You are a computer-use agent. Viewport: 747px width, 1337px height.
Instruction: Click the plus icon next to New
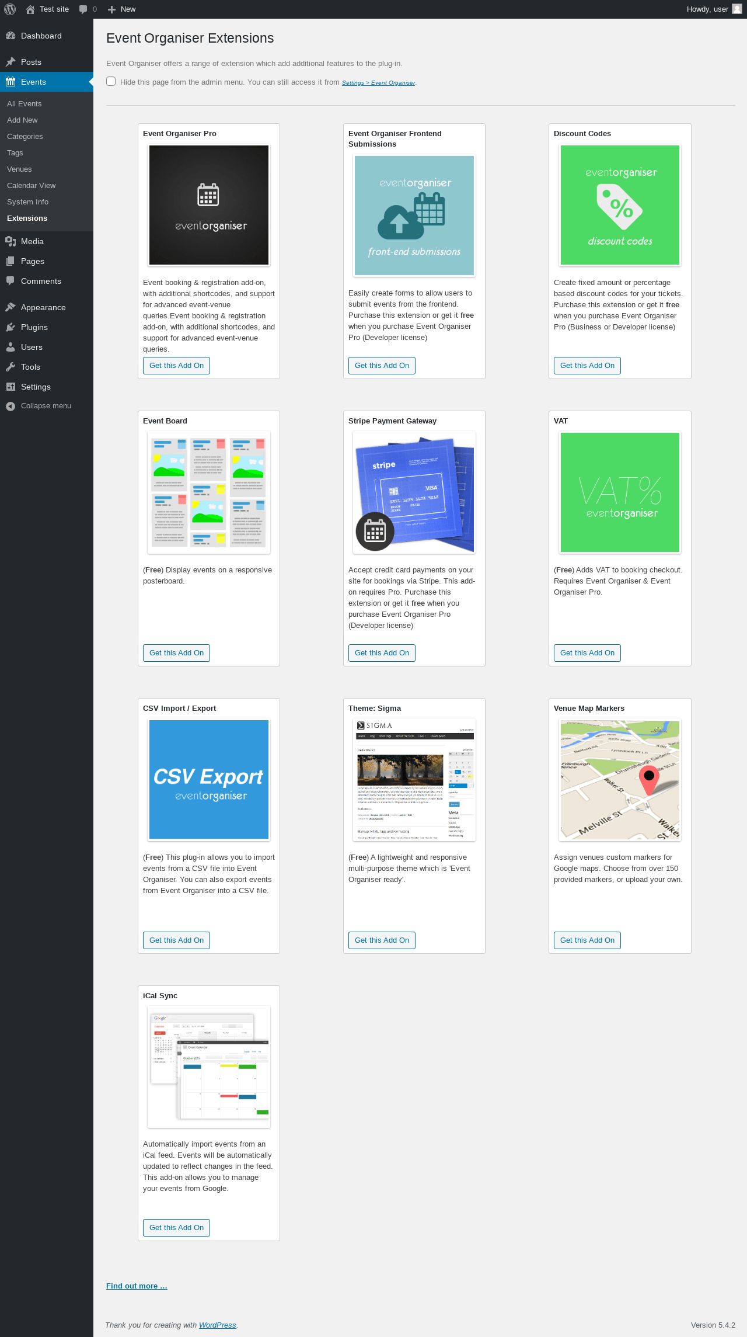(x=112, y=9)
